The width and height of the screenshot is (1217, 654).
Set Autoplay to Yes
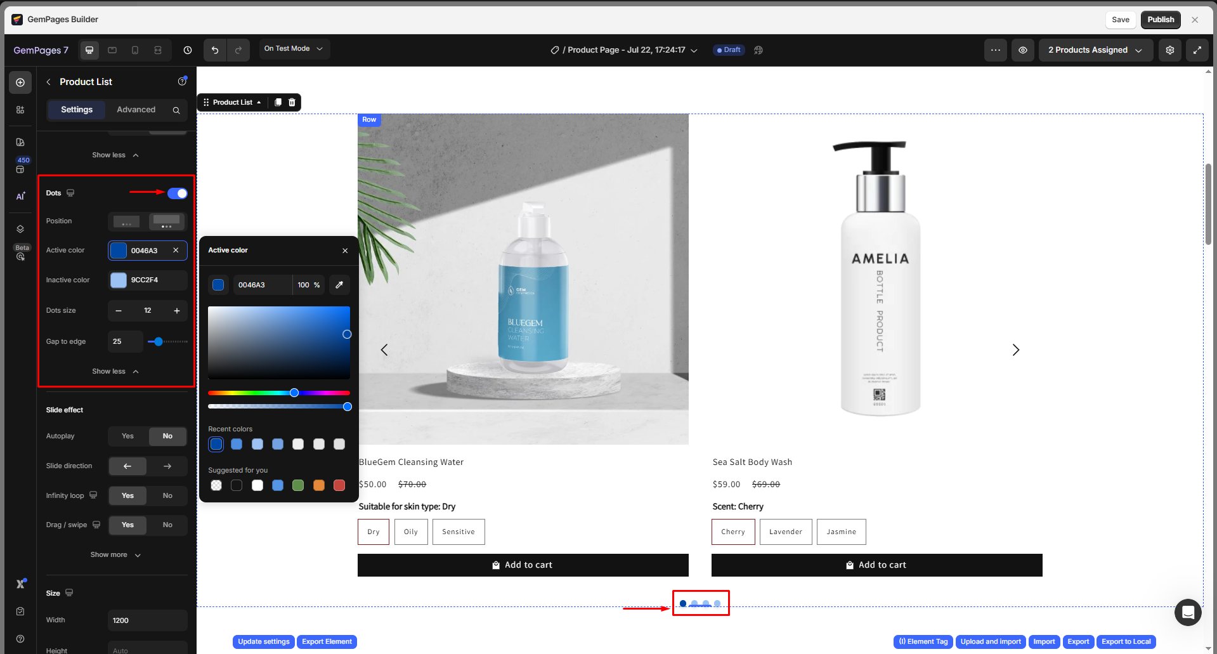[x=127, y=436]
